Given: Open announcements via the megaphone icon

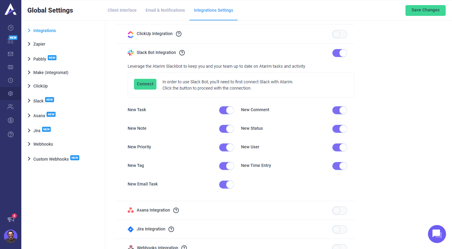Looking at the screenshot, I should coord(11,218).
